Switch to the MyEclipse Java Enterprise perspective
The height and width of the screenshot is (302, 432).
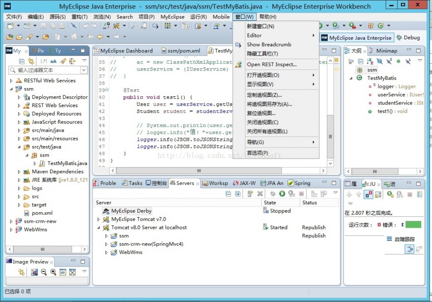coord(359,38)
